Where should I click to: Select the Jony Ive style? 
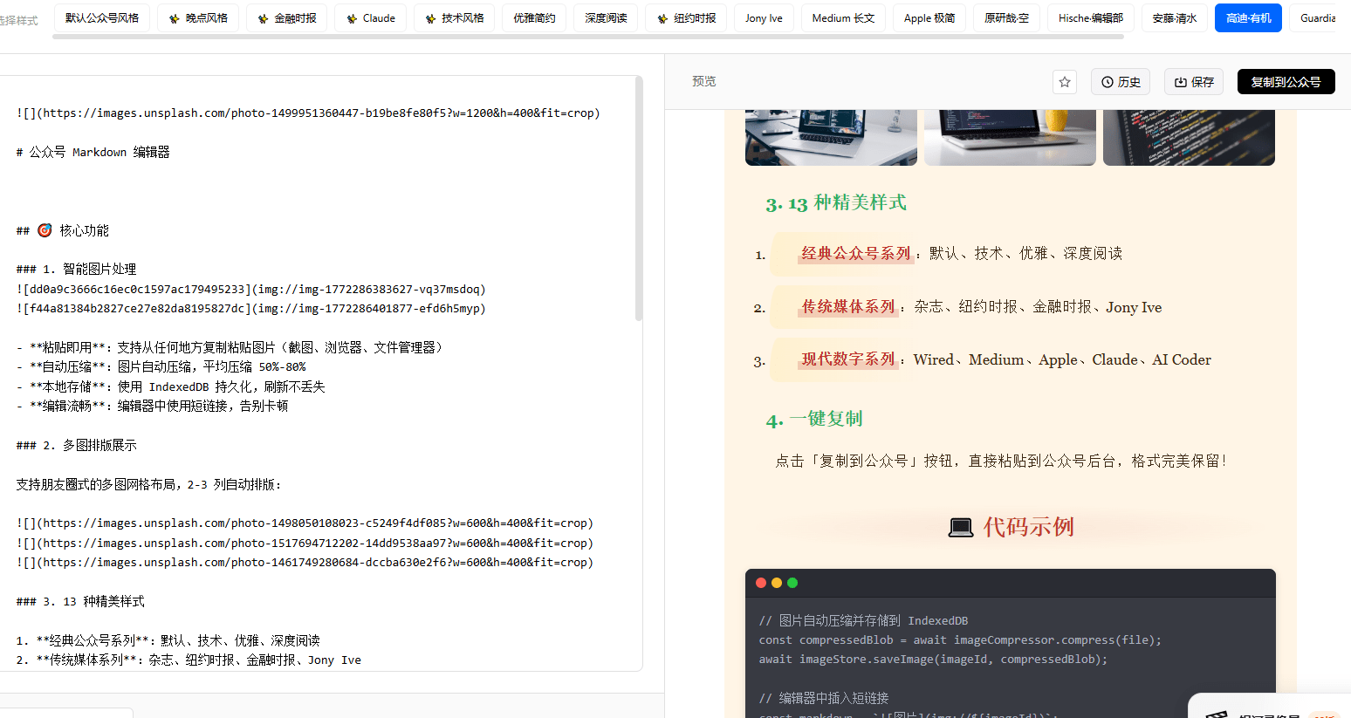[763, 17]
